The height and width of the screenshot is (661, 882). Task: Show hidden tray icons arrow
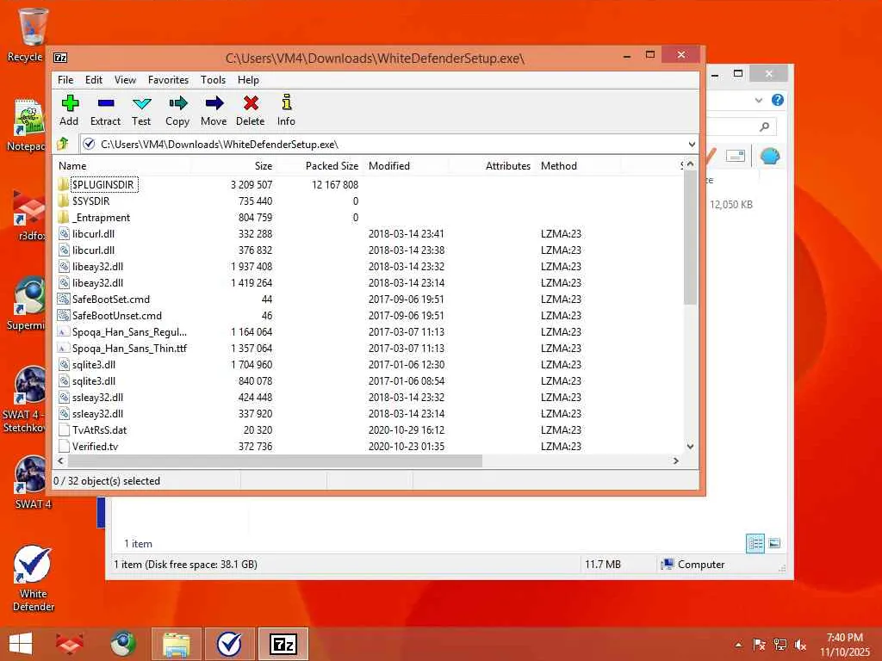[x=738, y=645]
